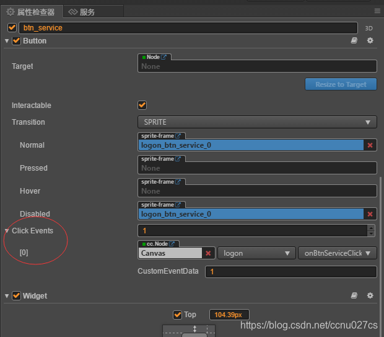Open Button component help documentation icon
This screenshot has height=337, width=384.
354,40
